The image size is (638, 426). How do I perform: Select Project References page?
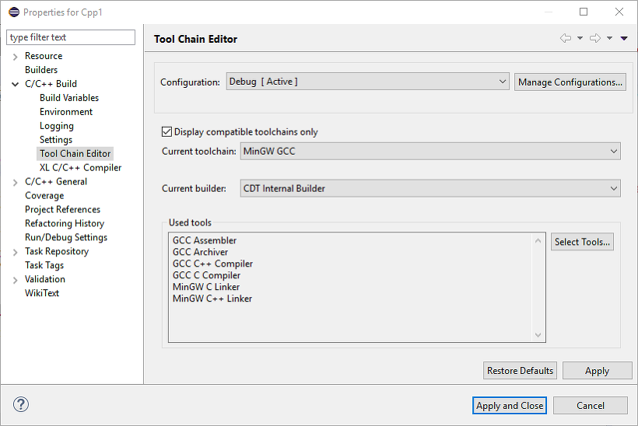pos(62,210)
